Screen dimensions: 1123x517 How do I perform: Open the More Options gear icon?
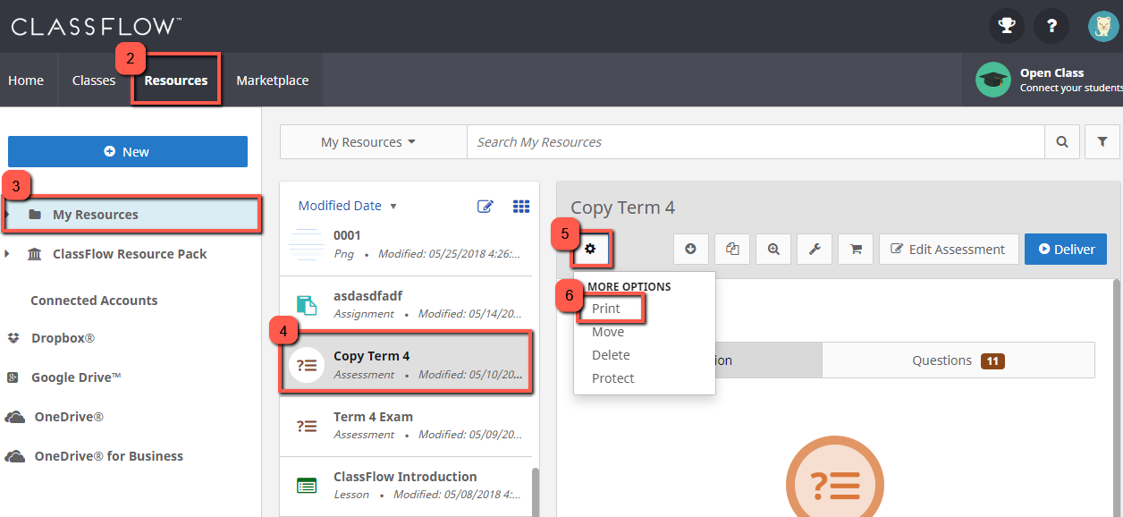coord(591,249)
